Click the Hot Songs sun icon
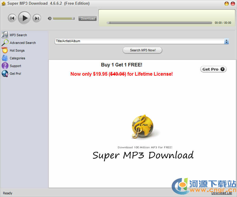The height and width of the screenshot is (197, 237). 5,50
